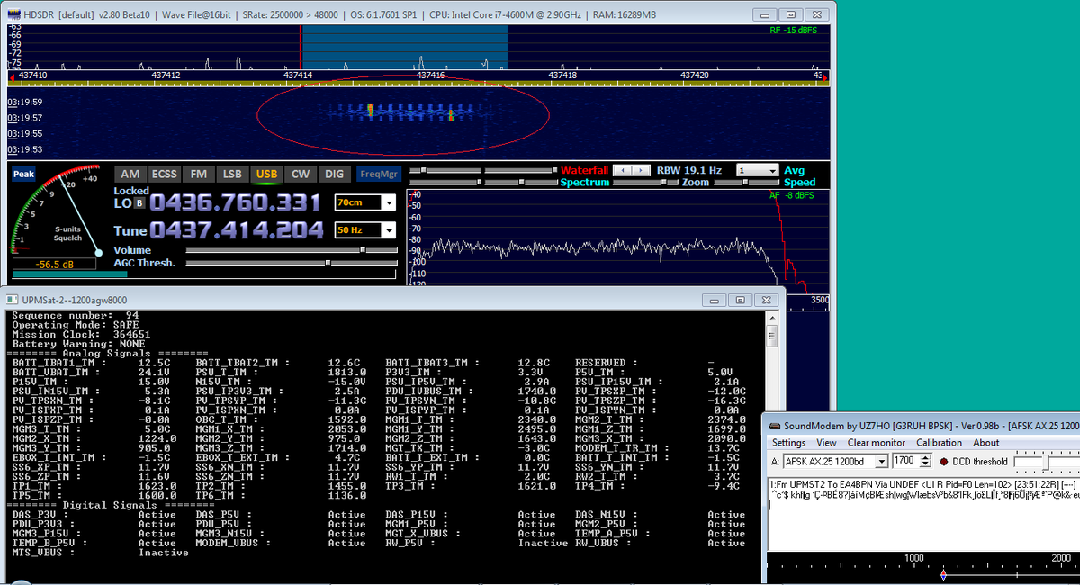Click the AF -8 dBFS level label

pos(792,194)
